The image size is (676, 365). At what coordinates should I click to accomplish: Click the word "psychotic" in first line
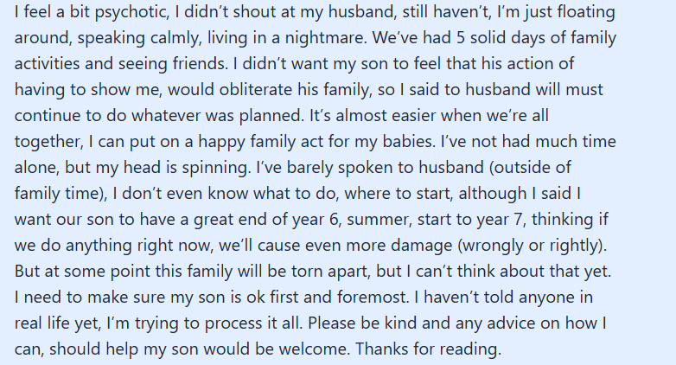(131, 12)
